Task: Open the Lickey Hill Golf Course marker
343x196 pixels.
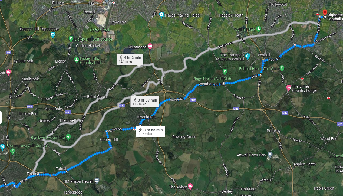Action: (71, 39)
